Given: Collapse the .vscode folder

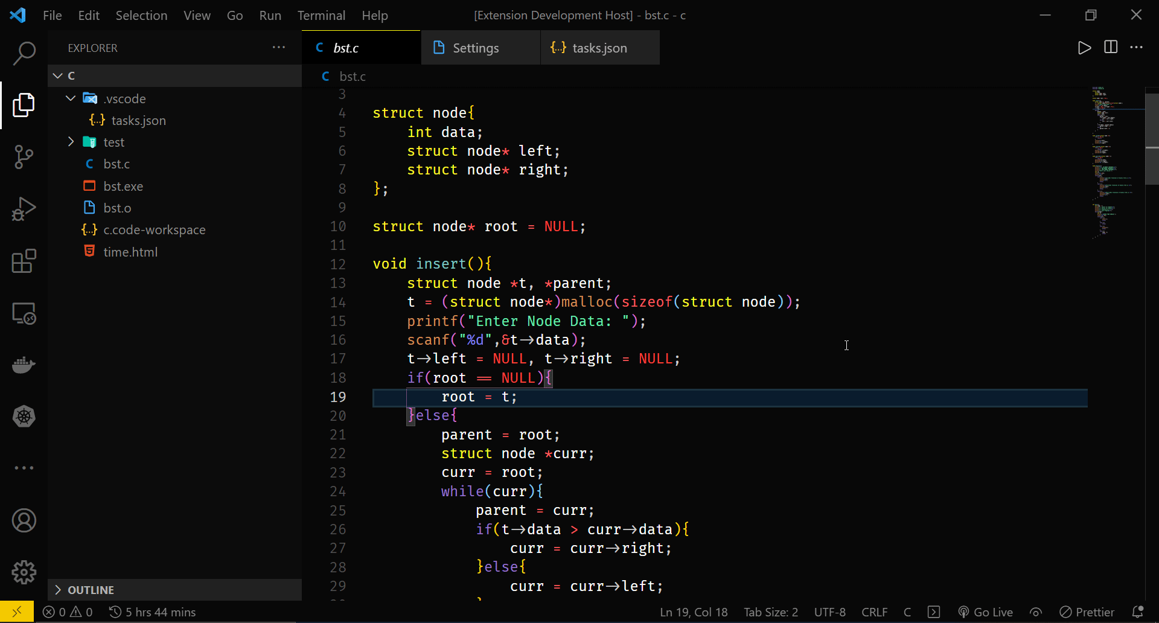Looking at the screenshot, I should [x=71, y=98].
